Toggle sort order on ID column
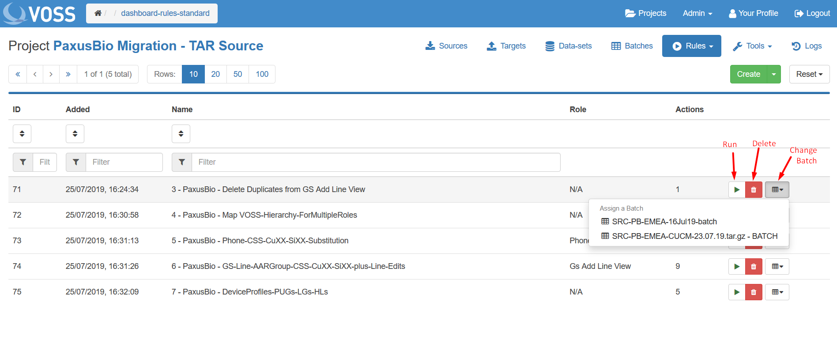Image resolution: width=837 pixels, height=340 pixels. (22, 134)
